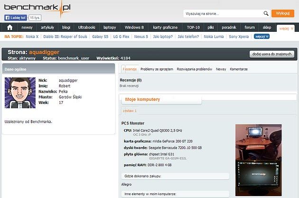Click the 'Moje komputery' heading tab
The width and height of the screenshot is (299, 198).
[142, 99]
